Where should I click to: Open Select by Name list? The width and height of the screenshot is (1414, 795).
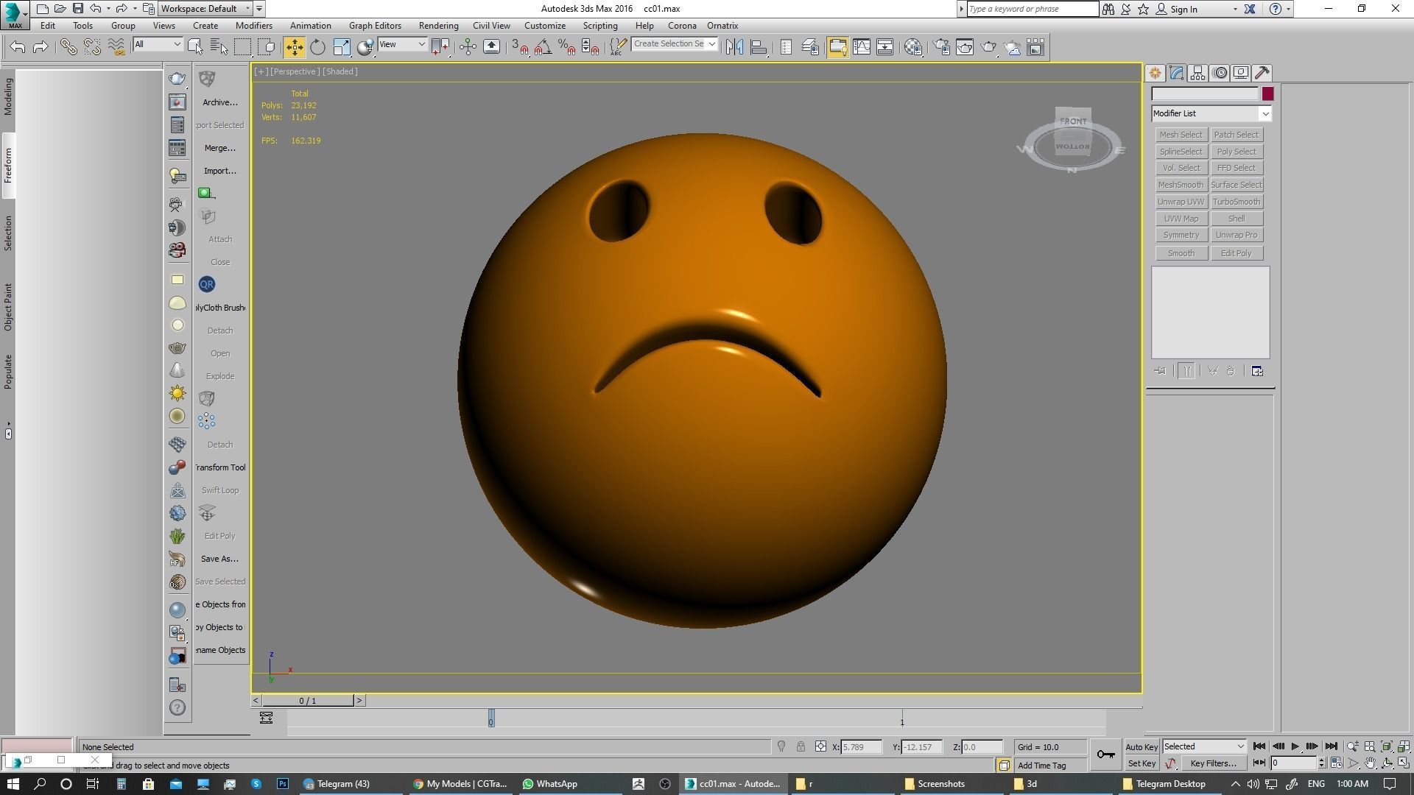click(x=219, y=47)
